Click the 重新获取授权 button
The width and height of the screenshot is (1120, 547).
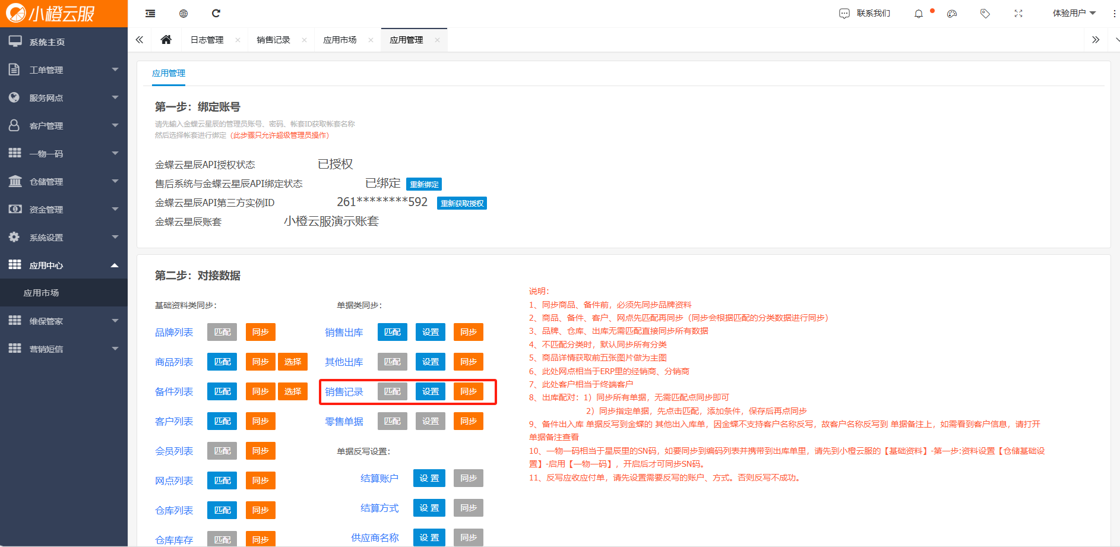(x=462, y=203)
